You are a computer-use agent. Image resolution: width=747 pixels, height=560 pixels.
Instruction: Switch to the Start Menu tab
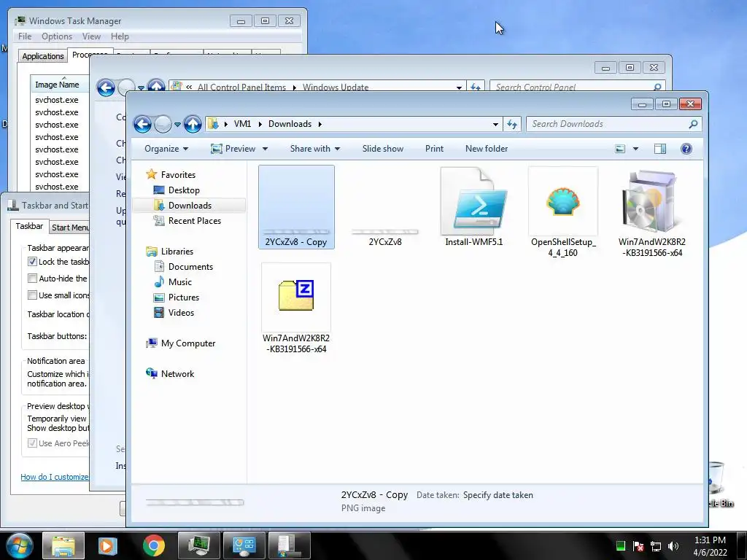[70, 227]
